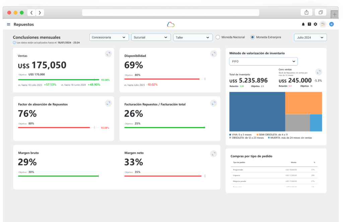Go back with browser back arrow
Viewport: 343px width, 222px height.
tap(31, 13)
